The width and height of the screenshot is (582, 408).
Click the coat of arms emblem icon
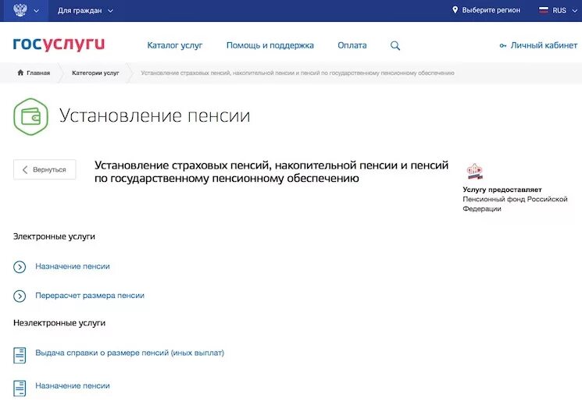20,9
